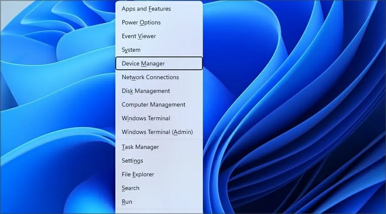This screenshot has width=386, height=214.
Task: Launch Event Viewer from the context menu
Action: [139, 36]
